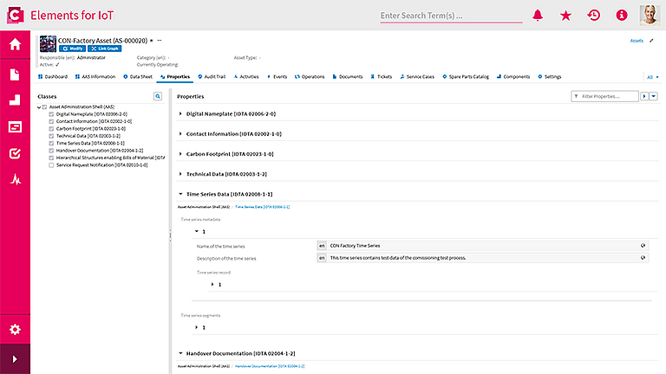Screen dimensions: 666x374
Task: Enable Service Request Notification class checkbox
Action: [x=51, y=165]
